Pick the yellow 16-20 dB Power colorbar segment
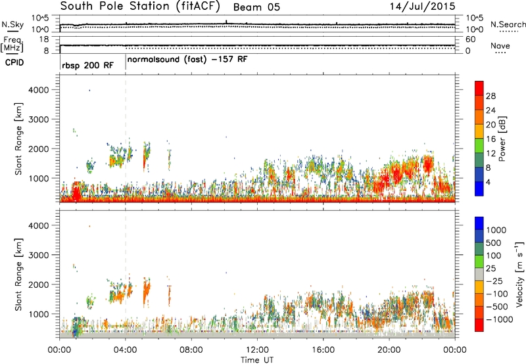 (x=479, y=131)
